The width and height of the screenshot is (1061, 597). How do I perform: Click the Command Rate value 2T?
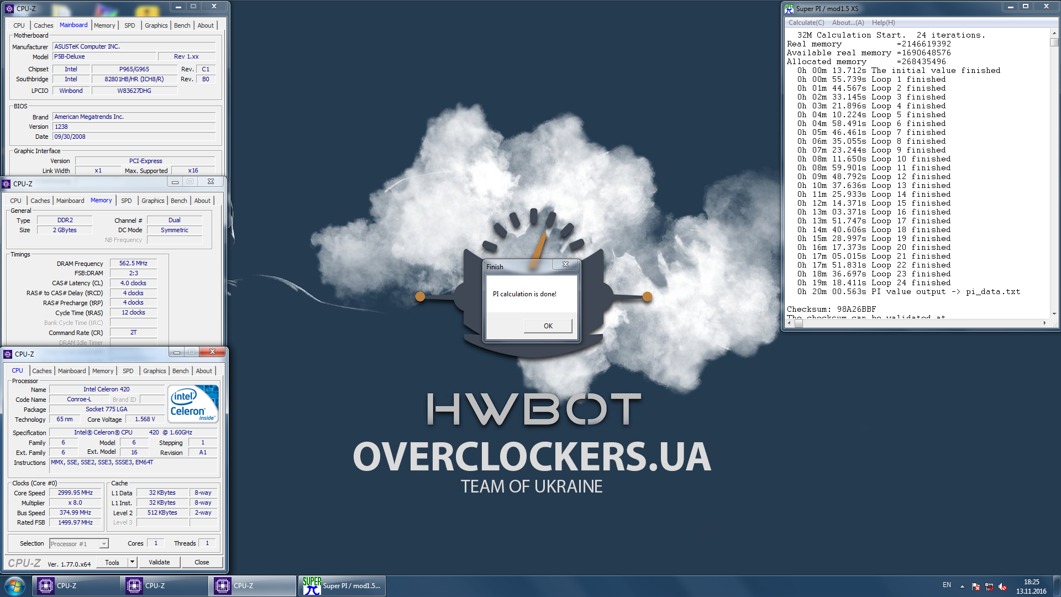[x=133, y=333]
